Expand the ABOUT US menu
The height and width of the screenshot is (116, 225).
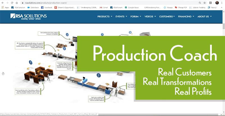(204, 17)
